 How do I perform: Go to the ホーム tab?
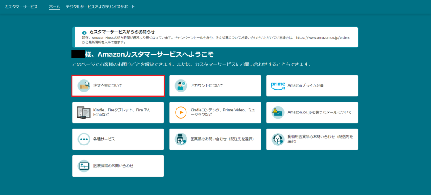54,7
